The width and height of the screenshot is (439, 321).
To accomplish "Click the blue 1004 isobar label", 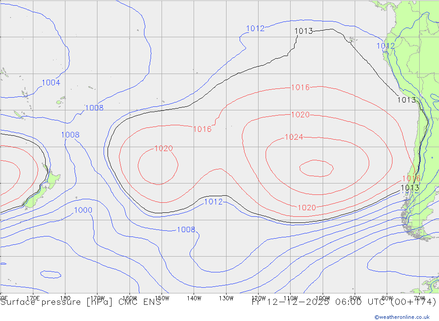I will (x=51, y=83).
